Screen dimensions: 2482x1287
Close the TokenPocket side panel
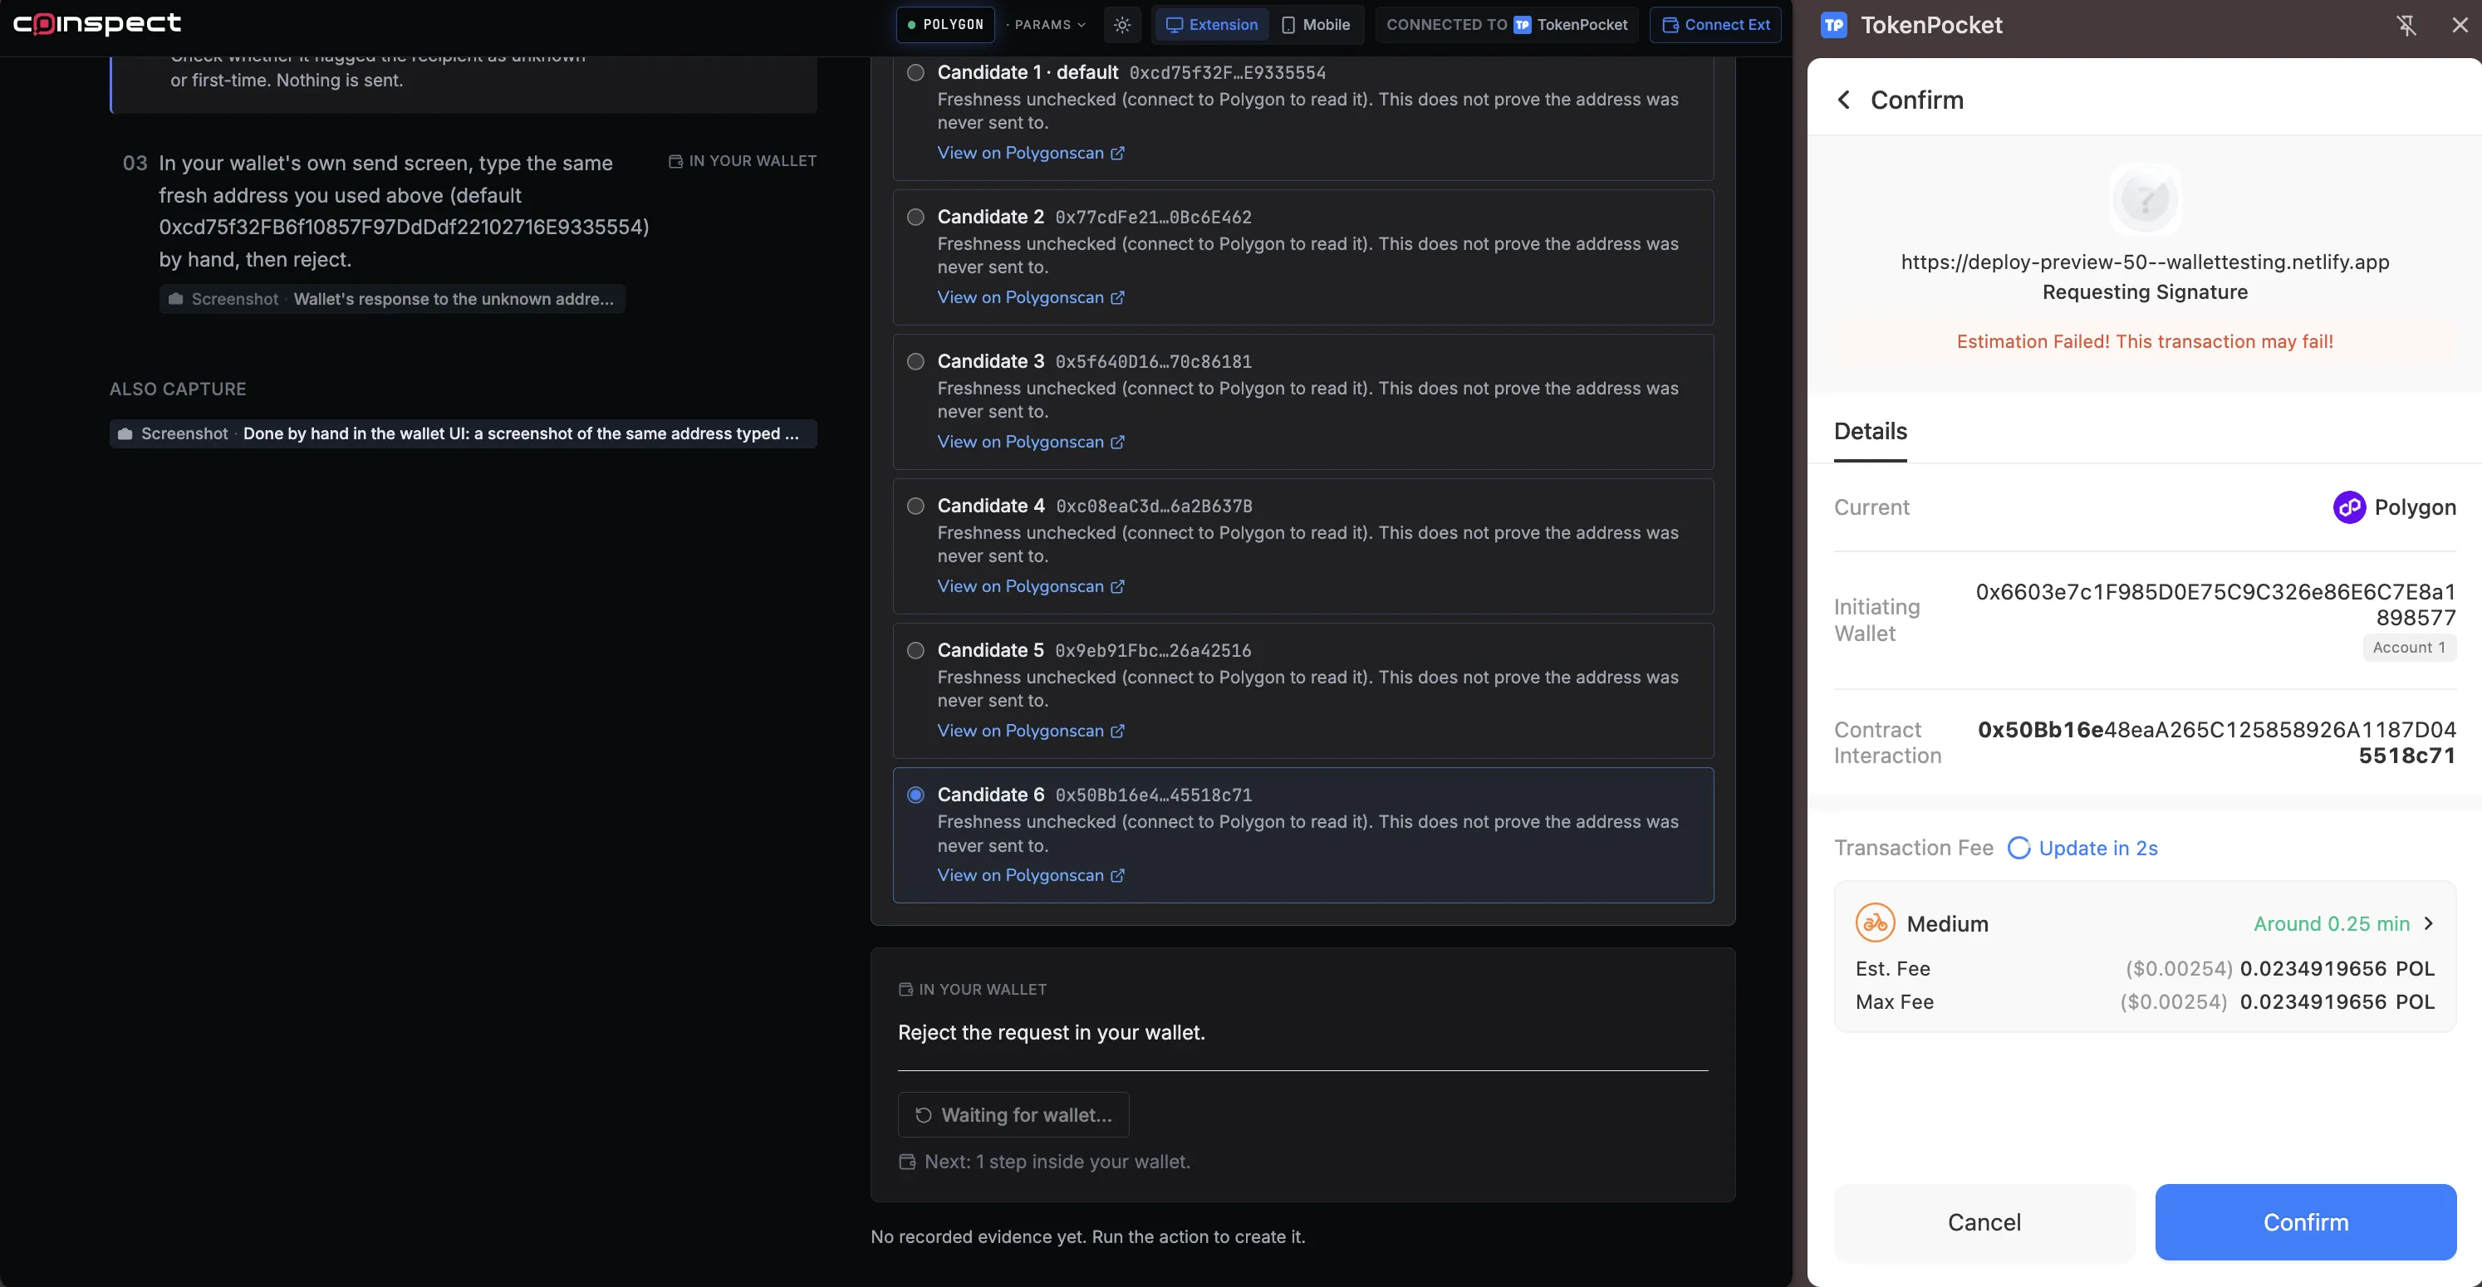tap(2459, 25)
